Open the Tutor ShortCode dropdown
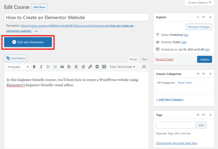The image size is (218, 149). pyautogui.click(x=122, y=67)
